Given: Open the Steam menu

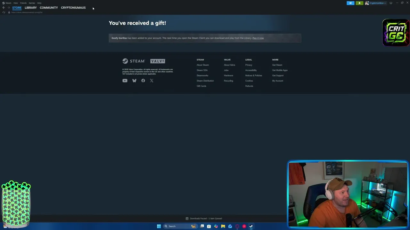Looking at the screenshot, I should (x=8, y=3).
